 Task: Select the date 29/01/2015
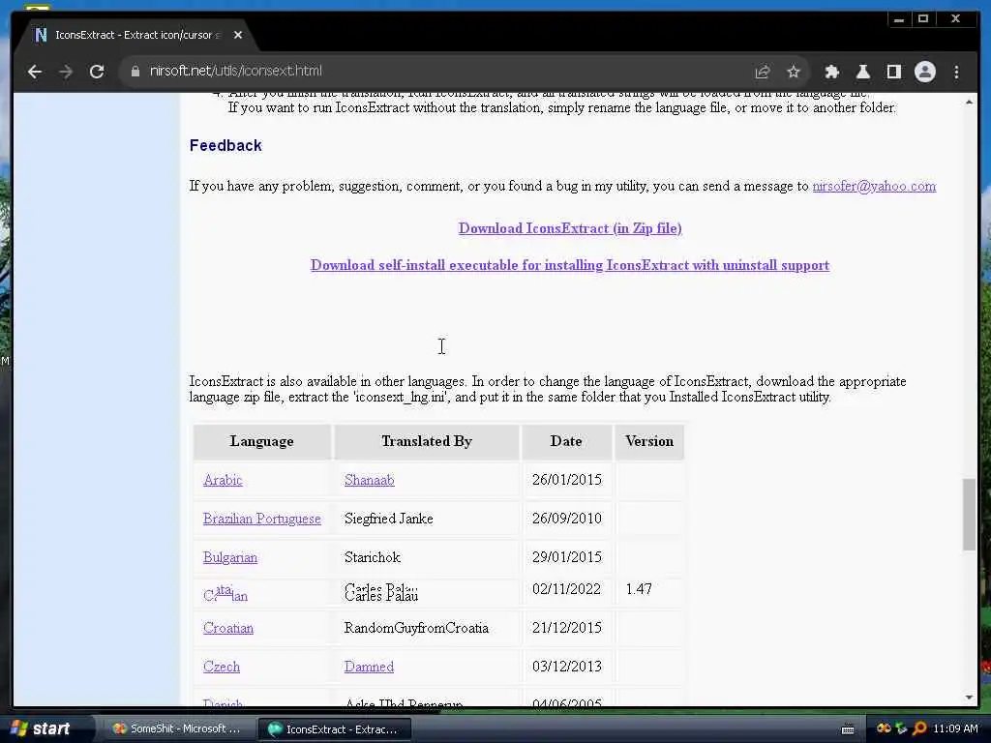point(567,556)
